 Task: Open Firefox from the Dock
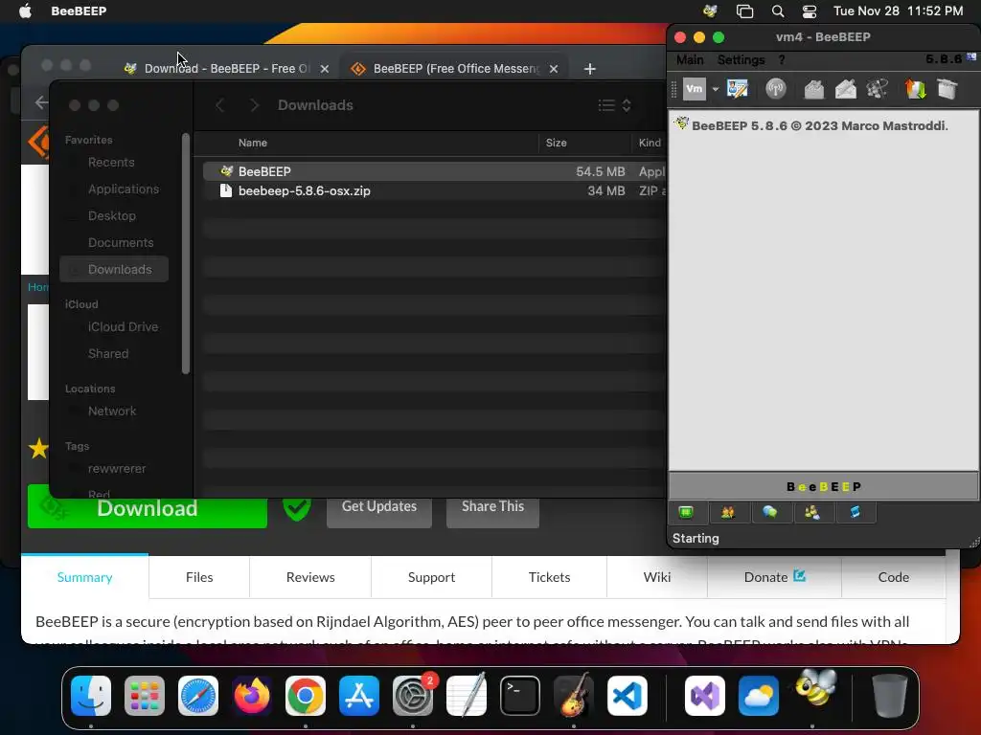click(252, 696)
